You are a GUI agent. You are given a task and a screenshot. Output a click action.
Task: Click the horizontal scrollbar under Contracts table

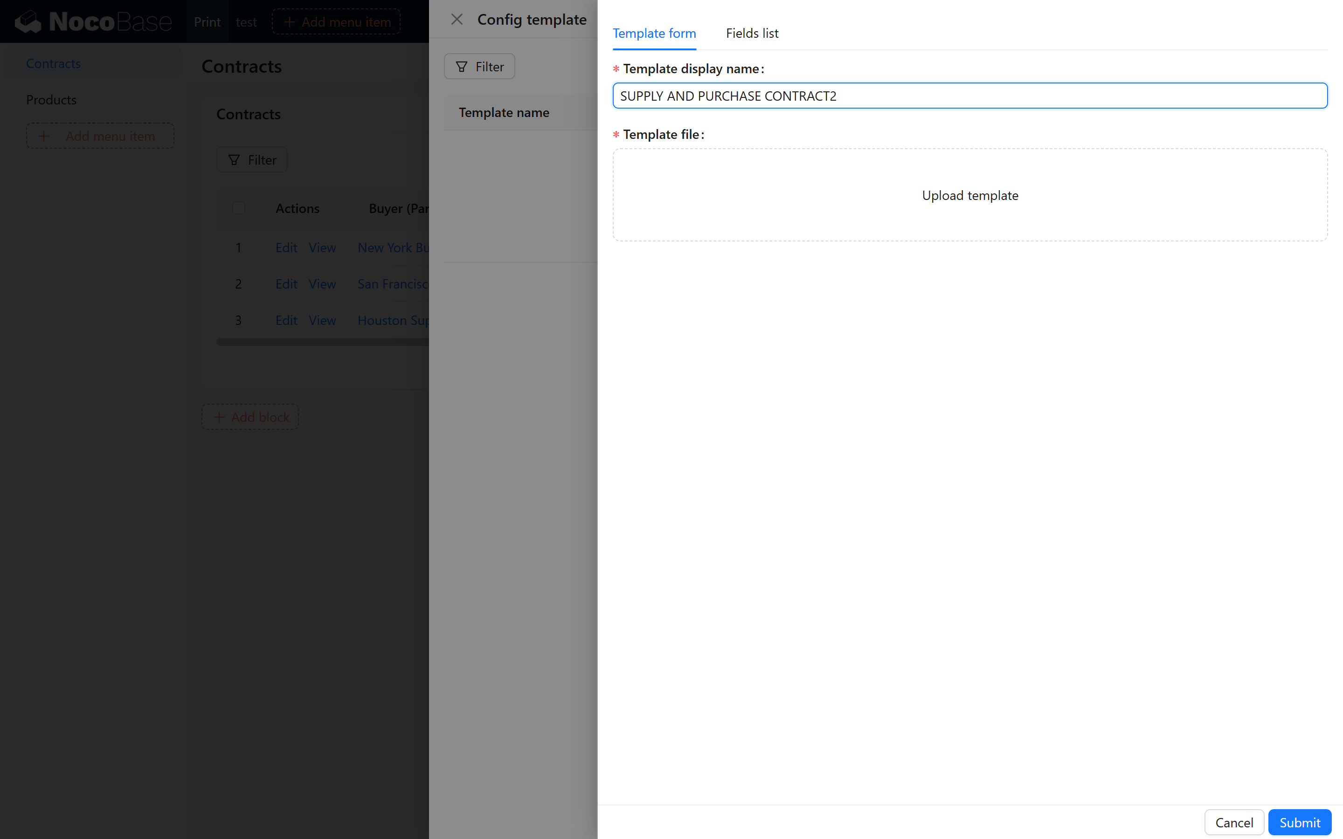click(322, 343)
